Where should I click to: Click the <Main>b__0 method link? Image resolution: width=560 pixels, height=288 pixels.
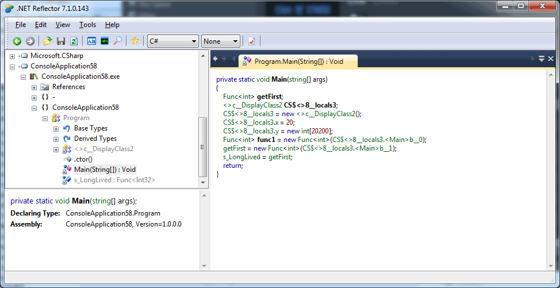[x=405, y=140]
